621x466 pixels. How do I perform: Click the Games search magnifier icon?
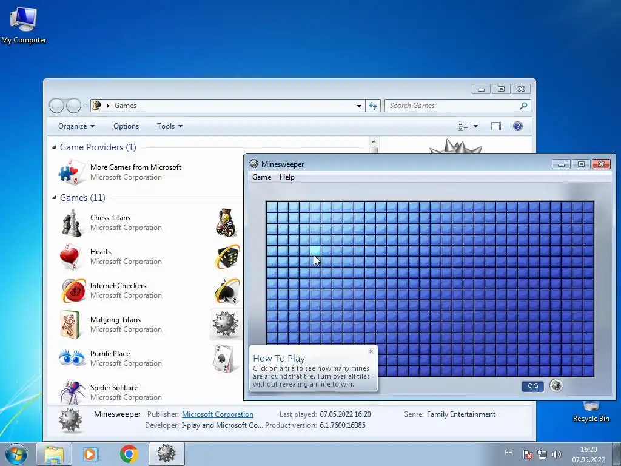(523, 106)
